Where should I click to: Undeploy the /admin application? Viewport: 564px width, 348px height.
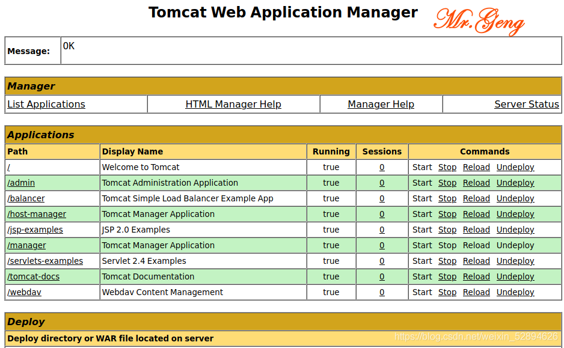point(515,183)
